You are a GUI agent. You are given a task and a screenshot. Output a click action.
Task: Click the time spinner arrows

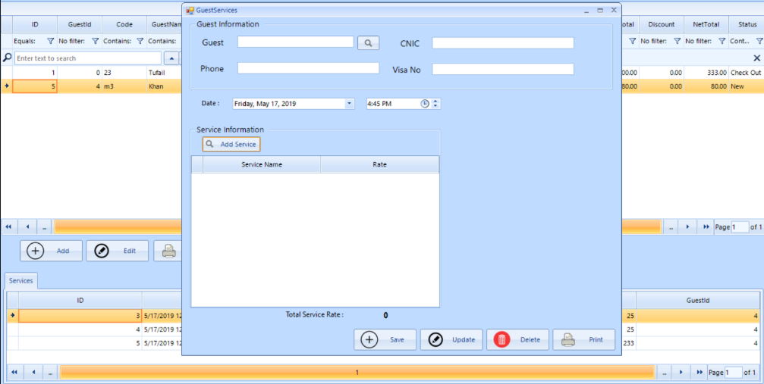[x=435, y=104]
